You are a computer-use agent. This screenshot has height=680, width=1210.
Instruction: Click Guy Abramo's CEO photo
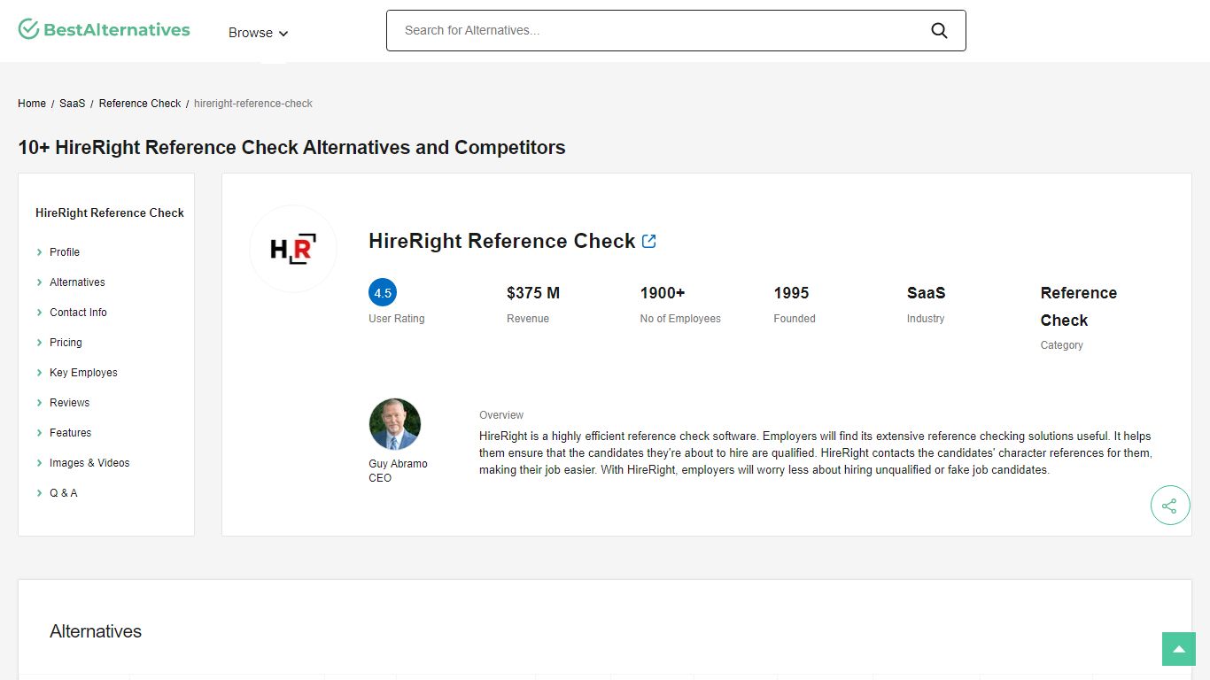(x=395, y=424)
